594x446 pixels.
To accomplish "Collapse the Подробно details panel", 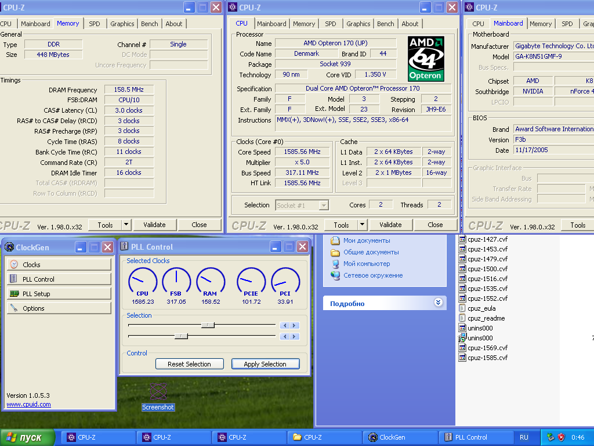I will [x=439, y=302].
